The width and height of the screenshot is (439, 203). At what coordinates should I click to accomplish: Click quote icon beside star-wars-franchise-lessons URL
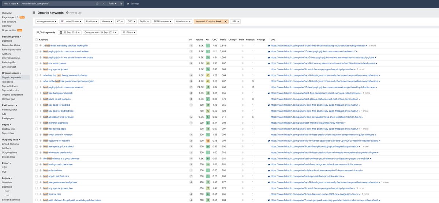[x=269, y=63]
